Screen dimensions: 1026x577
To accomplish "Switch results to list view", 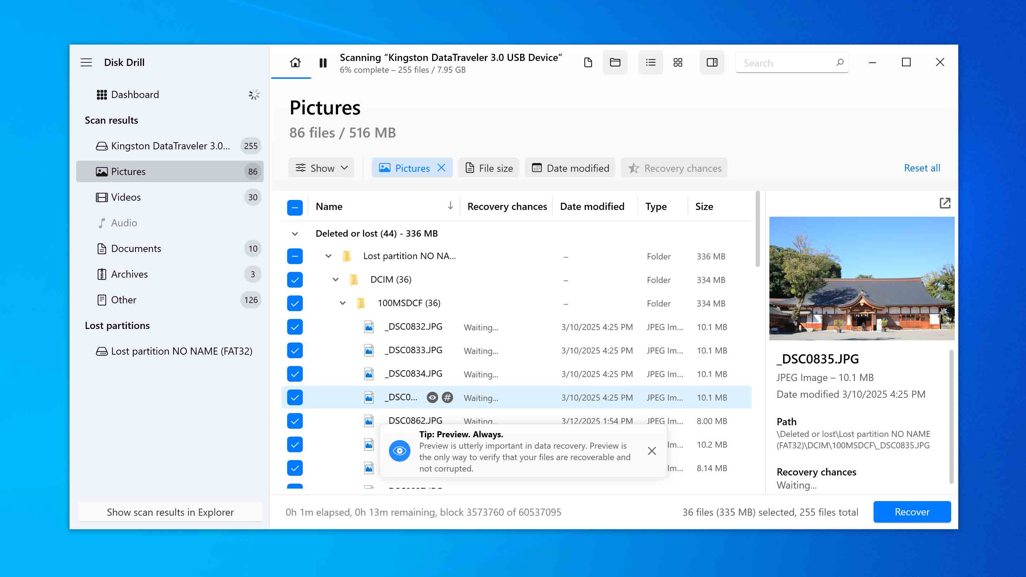I will [651, 63].
